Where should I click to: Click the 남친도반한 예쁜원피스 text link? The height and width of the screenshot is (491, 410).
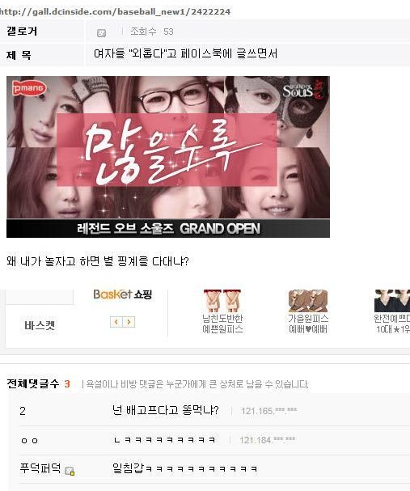click(222, 324)
